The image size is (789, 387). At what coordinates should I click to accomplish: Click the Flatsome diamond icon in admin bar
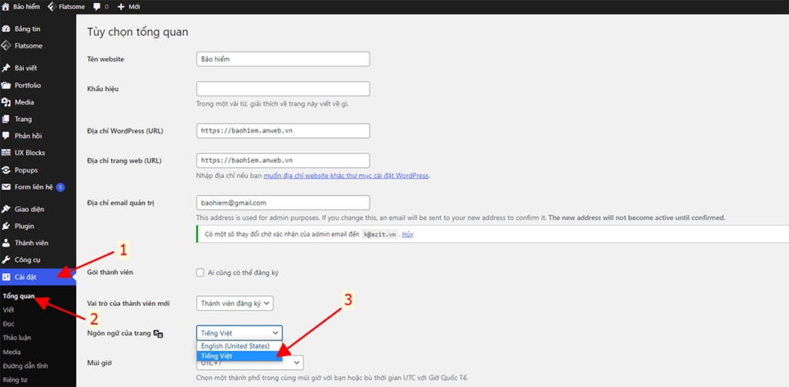coord(52,7)
